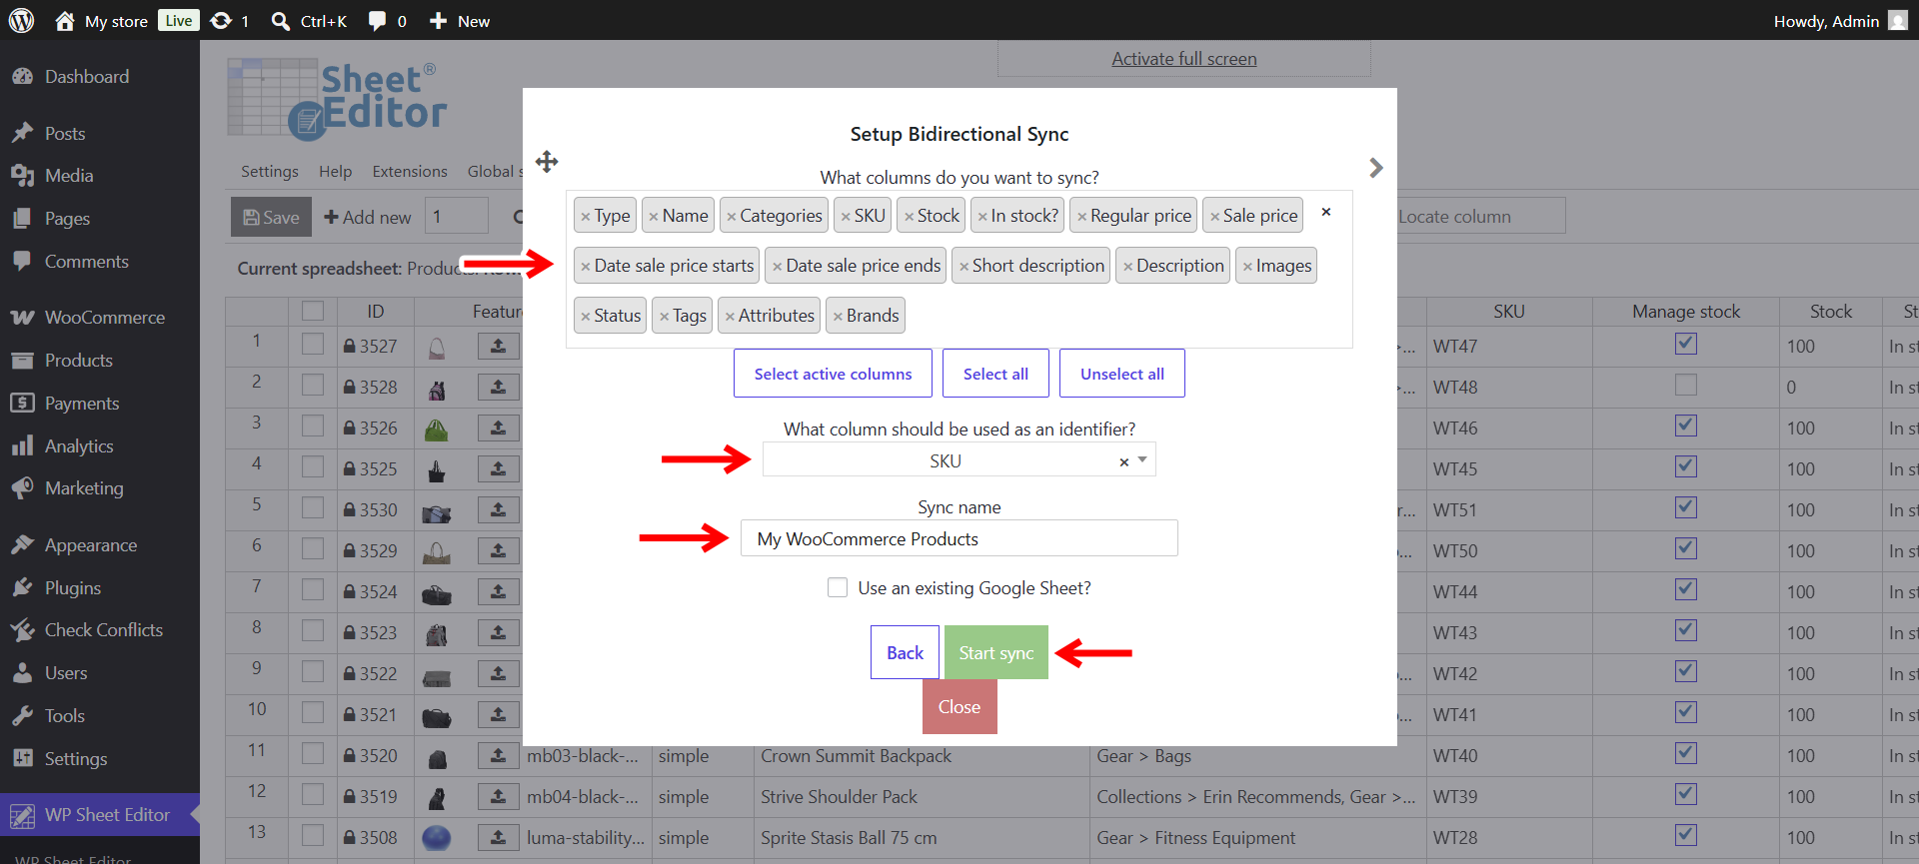Remove the Type column tag

586,217
